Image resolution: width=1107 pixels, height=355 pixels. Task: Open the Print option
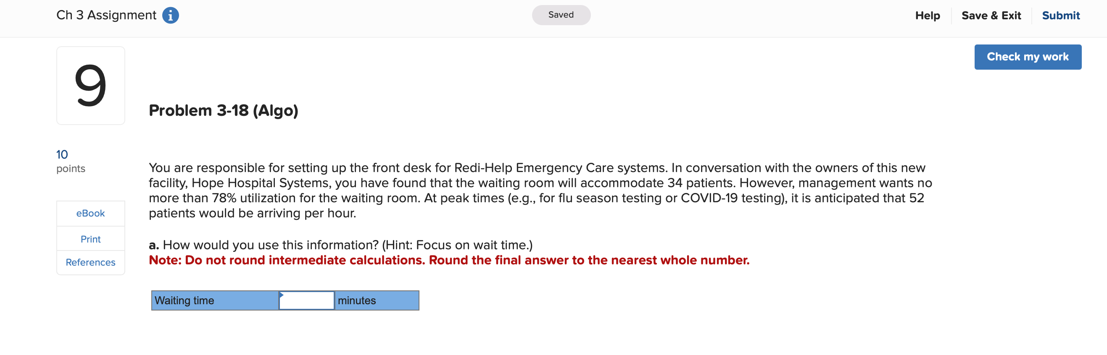point(90,239)
